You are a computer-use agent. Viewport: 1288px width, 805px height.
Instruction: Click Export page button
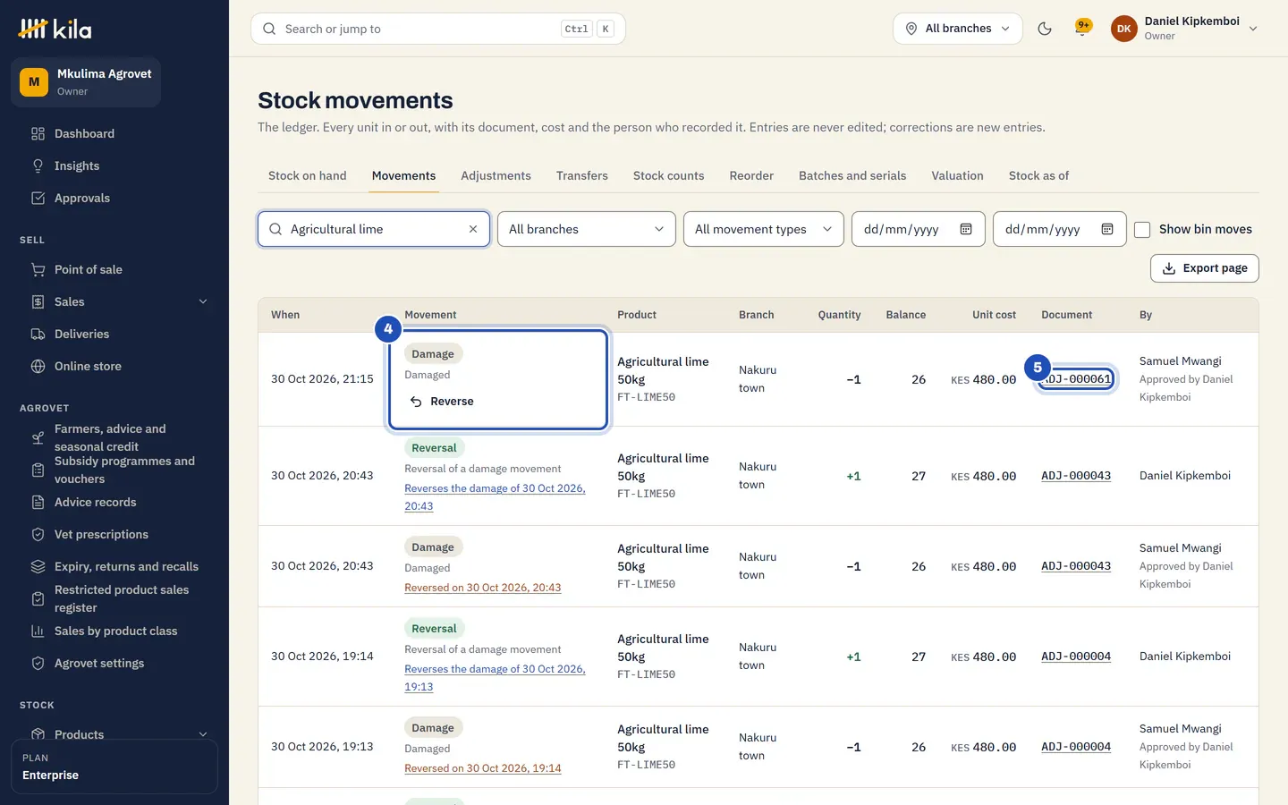pyautogui.click(x=1205, y=268)
